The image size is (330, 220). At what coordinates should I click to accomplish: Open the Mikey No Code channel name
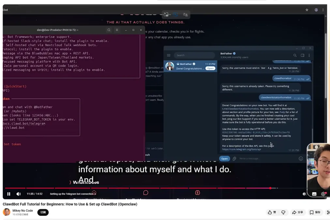pyautogui.click(x=22, y=211)
